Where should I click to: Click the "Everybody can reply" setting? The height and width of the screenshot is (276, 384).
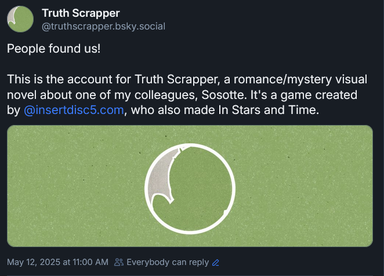pos(168,262)
